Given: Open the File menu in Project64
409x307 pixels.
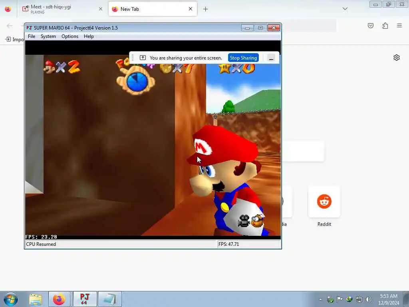Looking at the screenshot, I should [31, 36].
